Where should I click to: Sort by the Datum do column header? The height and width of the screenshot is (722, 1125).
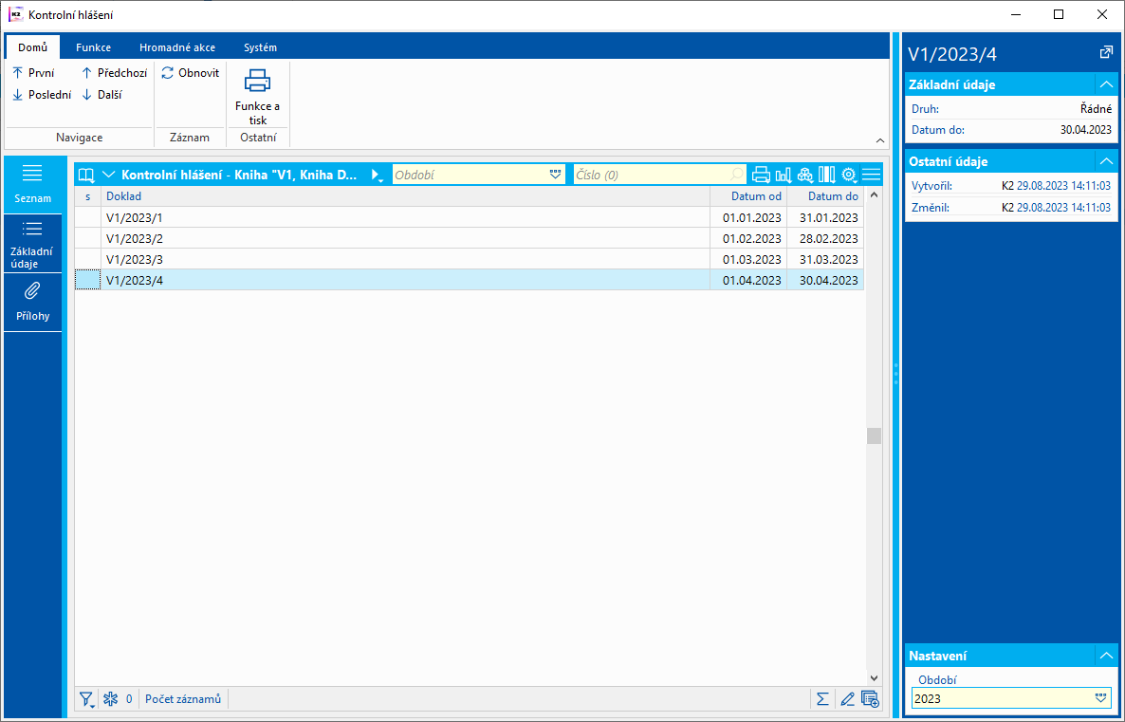[x=825, y=196]
